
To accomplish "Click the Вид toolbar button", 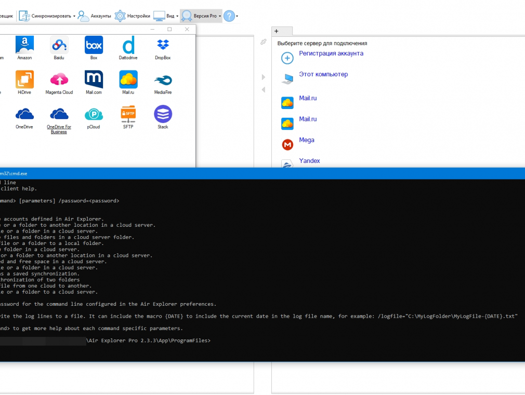I will [164, 16].
